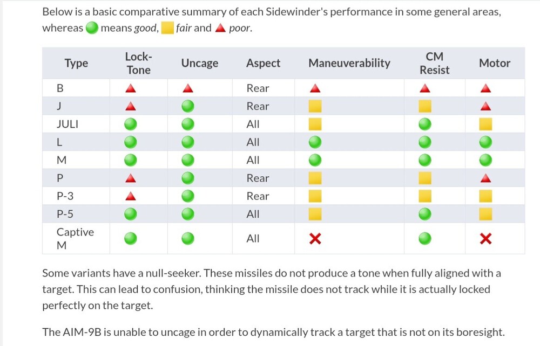
Task: Click the JULI row Motor yellow square
Action: [x=485, y=124]
